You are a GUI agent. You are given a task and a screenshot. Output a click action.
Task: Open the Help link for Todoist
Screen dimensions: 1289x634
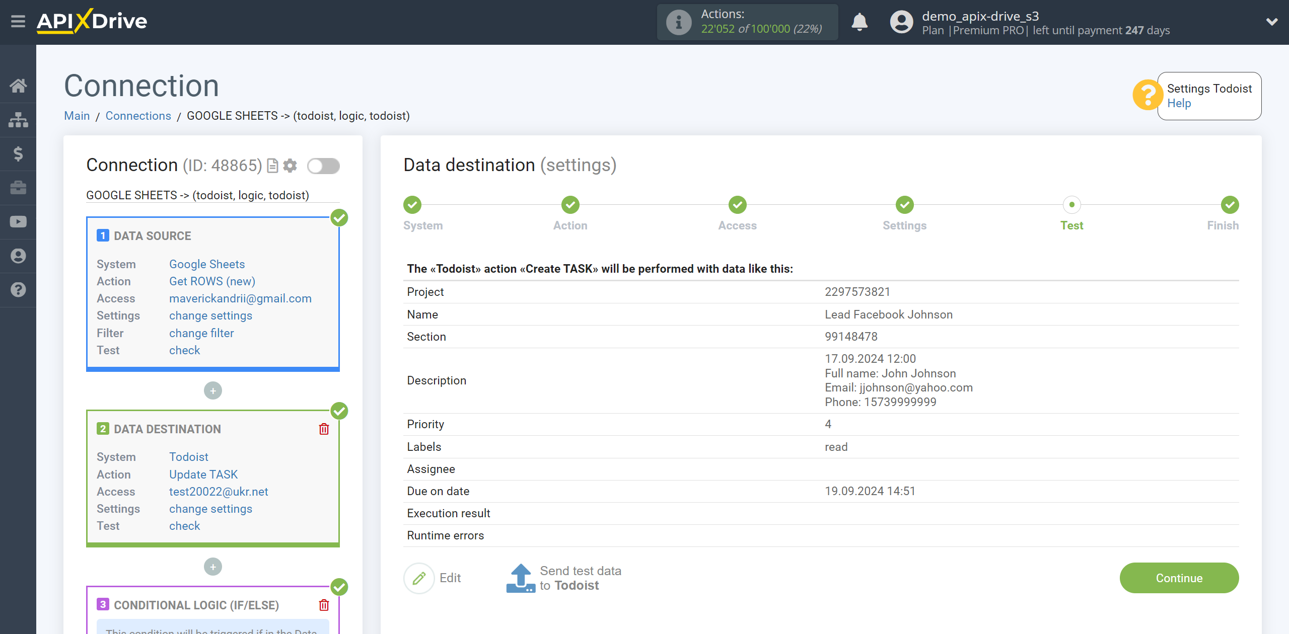[x=1179, y=103]
